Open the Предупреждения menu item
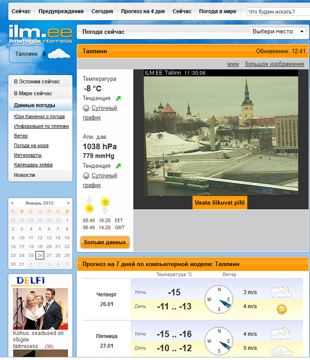The height and width of the screenshot is (360, 310). pyautogui.click(x=61, y=11)
